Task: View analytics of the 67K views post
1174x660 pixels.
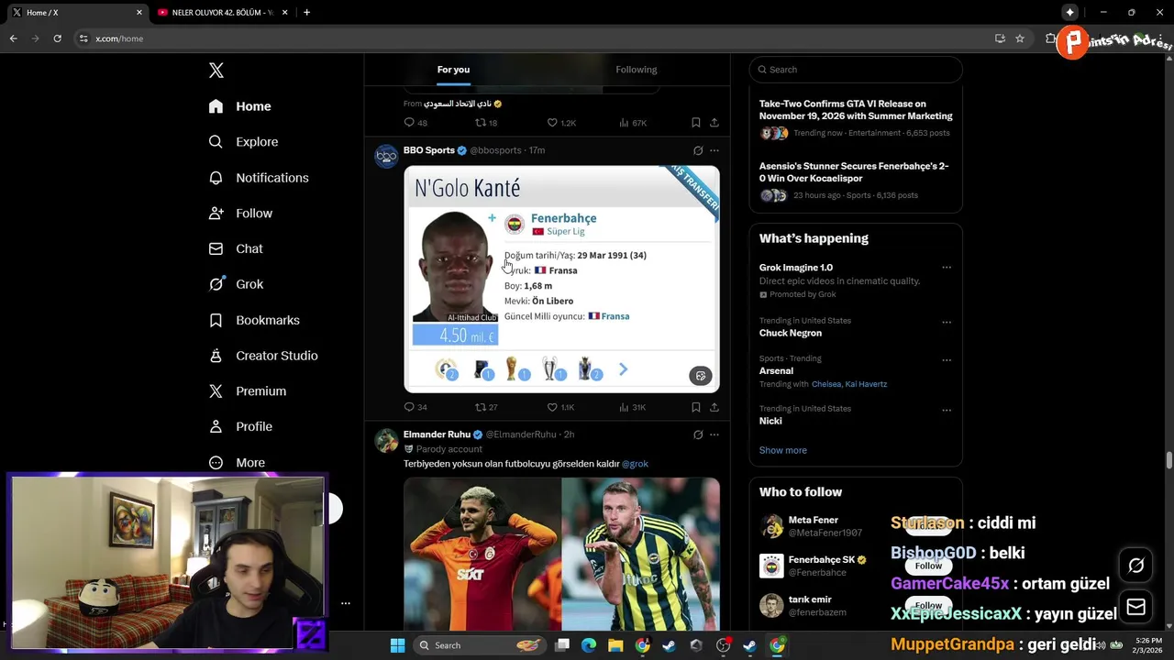Action: pos(633,123)
